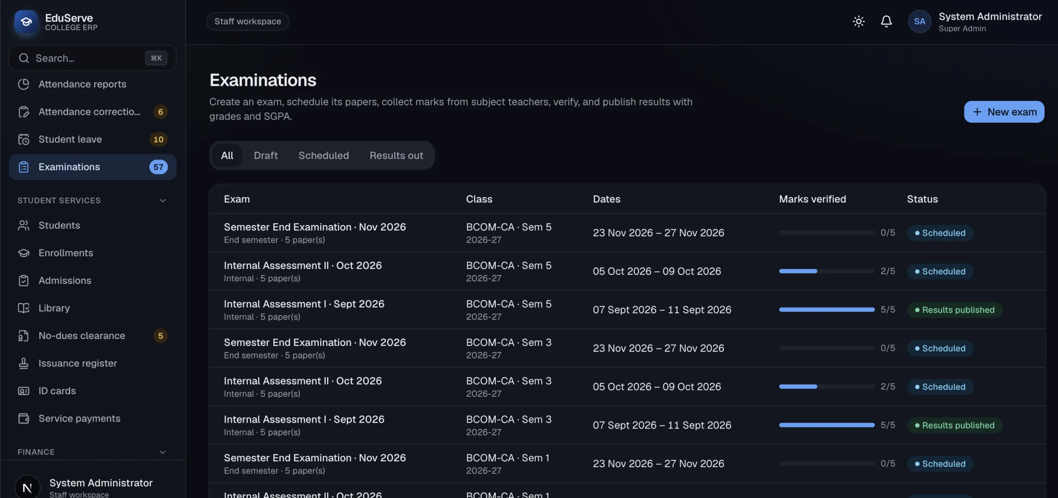The width and height of the screenshot is (1058, 498).
Task: Open Attendance reports from the sidebar icon
Action: click(24, 84)
